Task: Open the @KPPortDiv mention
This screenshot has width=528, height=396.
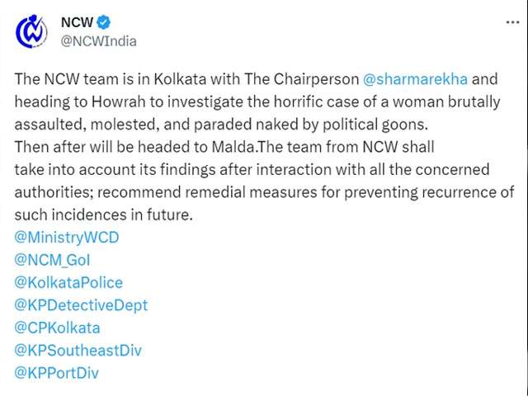Action: (x=57, y=373)
